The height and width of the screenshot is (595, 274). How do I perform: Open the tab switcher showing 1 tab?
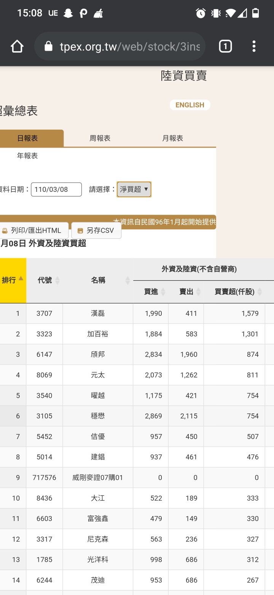[225, 47]
